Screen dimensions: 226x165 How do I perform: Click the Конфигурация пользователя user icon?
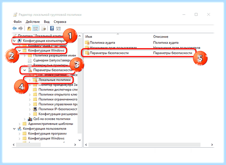[x=20, y=129]
